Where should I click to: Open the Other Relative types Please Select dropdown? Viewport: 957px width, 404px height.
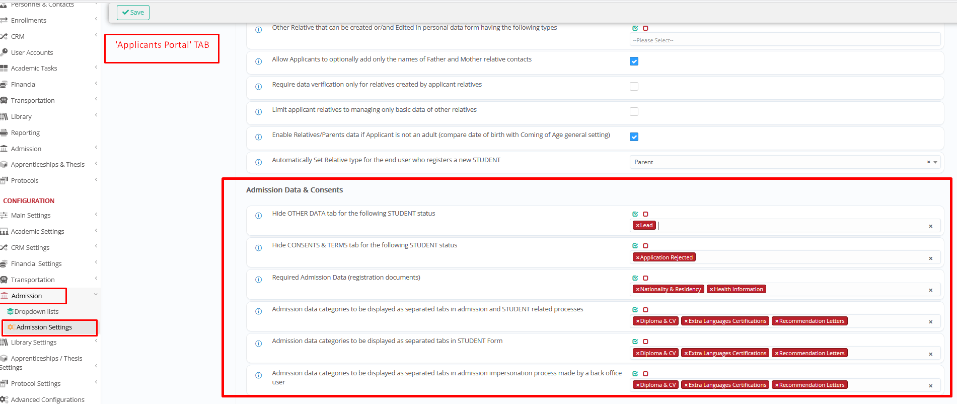tap(784, 40)
